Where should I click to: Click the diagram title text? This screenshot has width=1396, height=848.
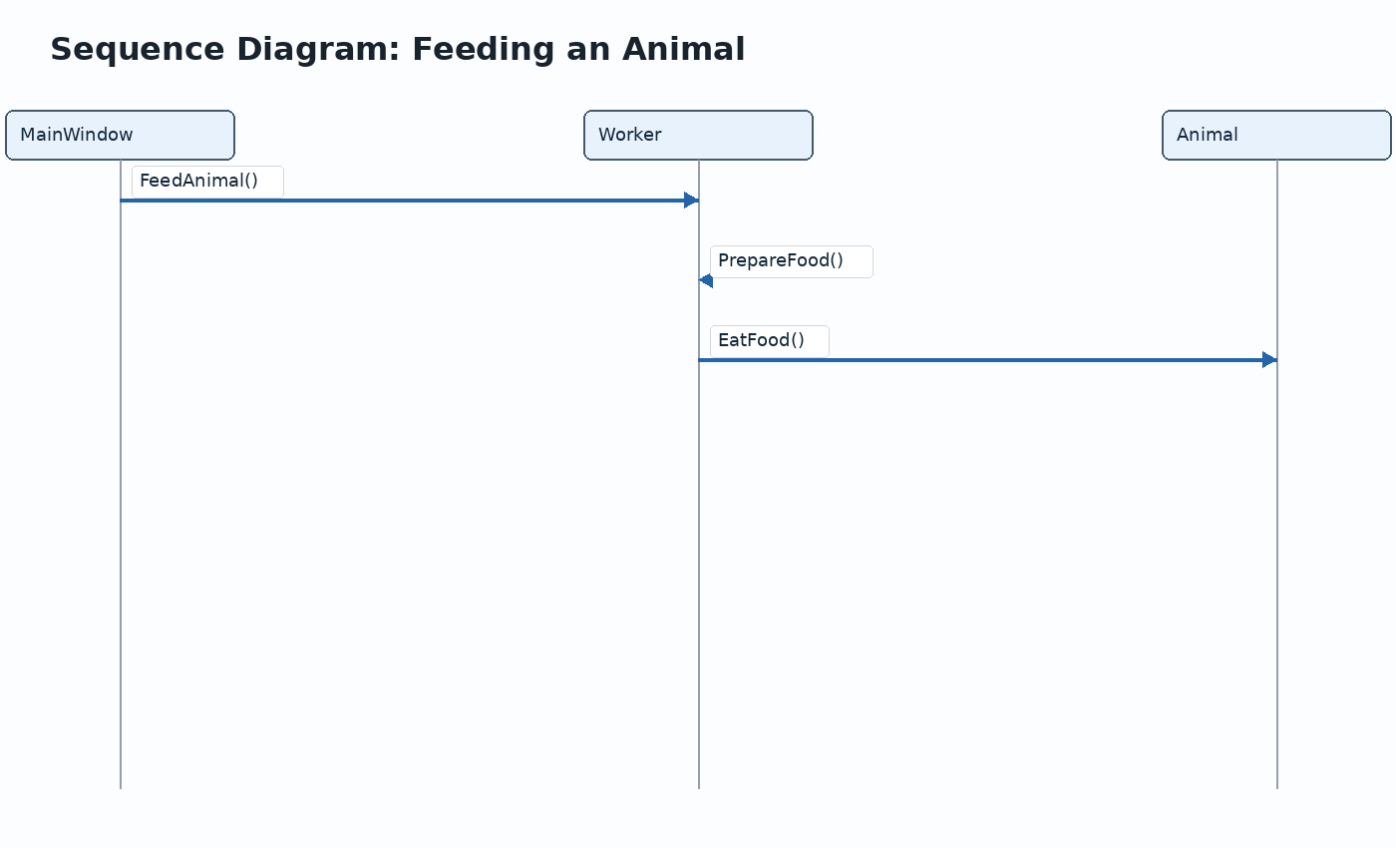398,49
